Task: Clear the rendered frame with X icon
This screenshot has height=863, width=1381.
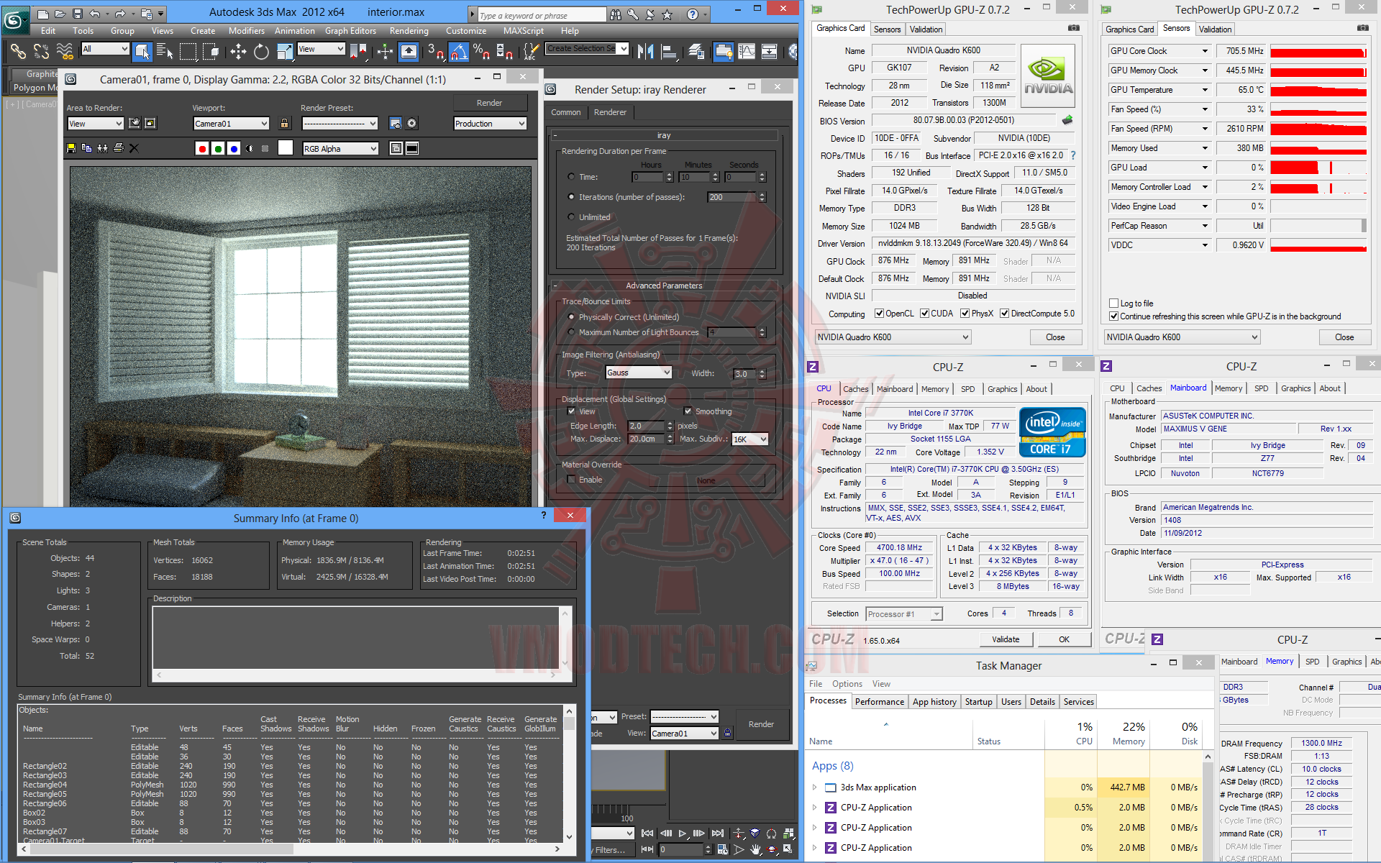Action: coord(134,148)
